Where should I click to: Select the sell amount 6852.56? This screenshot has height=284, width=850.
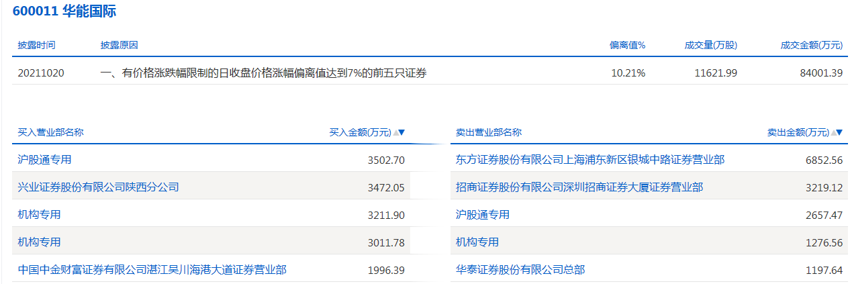(824, 160)
